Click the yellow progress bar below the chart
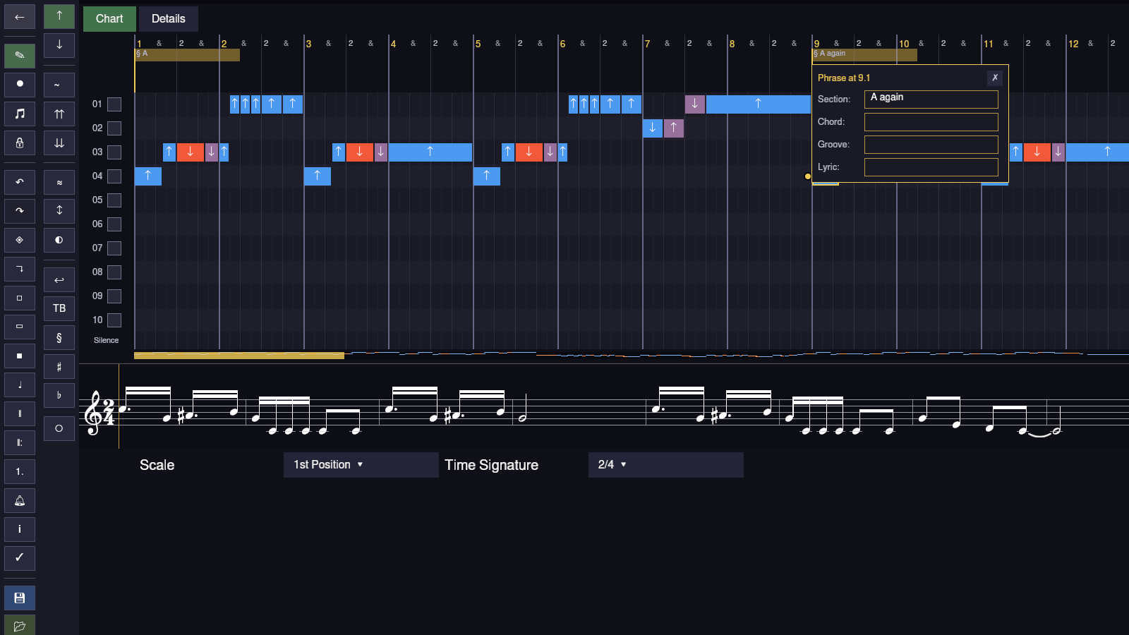Image resolution: width=1129 pixels, height=635 pixels. [x=239, y=356]
